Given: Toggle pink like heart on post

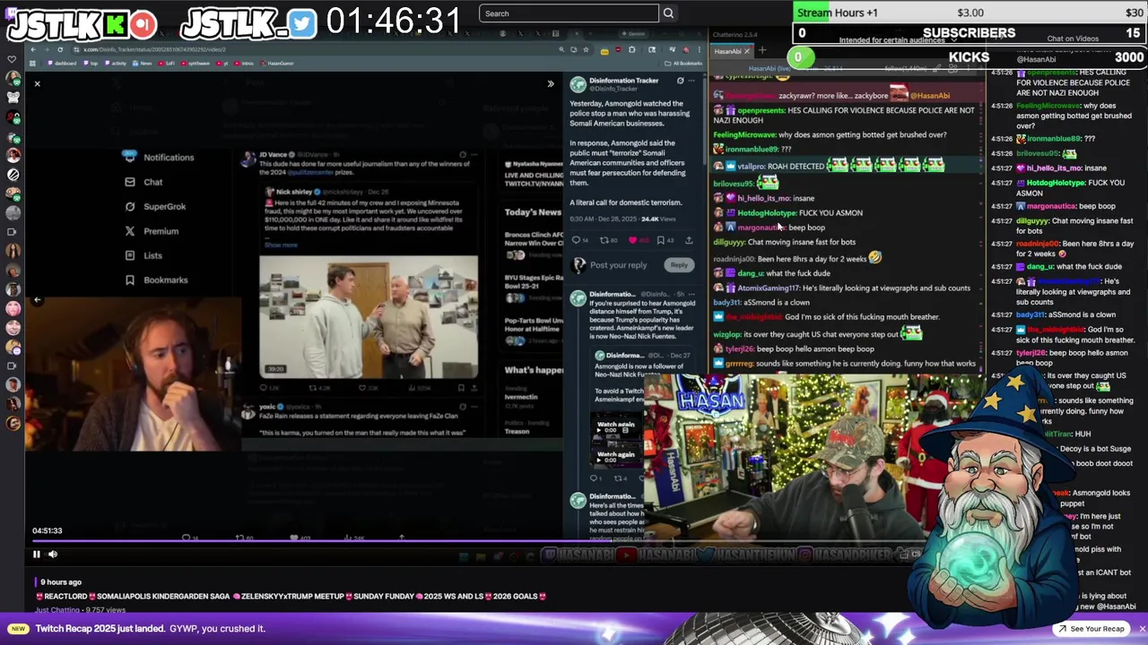Looking at the screenshot, I should tap(633, 240).
